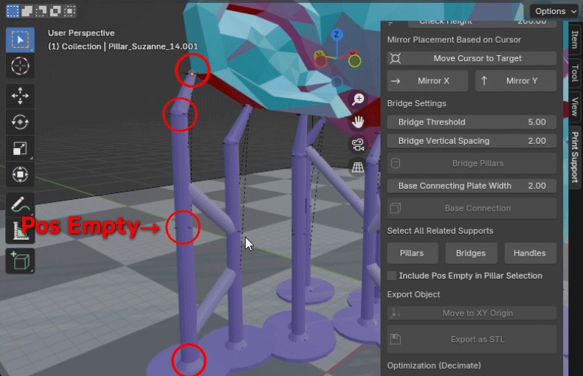The height and width of the screenshot is (376, 583).
Task: Switch perspective/orthographic with grid icon
Action: click(x=358, y=167)
